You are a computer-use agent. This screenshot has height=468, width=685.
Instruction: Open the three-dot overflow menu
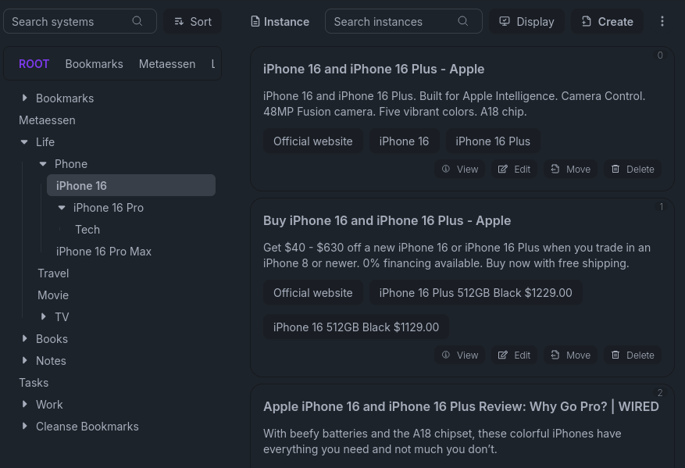(662, 21)
